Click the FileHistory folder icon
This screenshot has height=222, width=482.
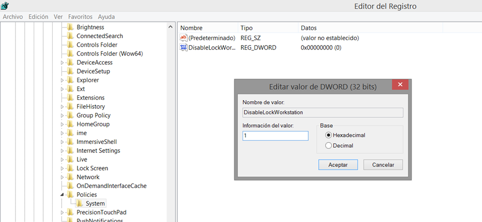point(70,107)
